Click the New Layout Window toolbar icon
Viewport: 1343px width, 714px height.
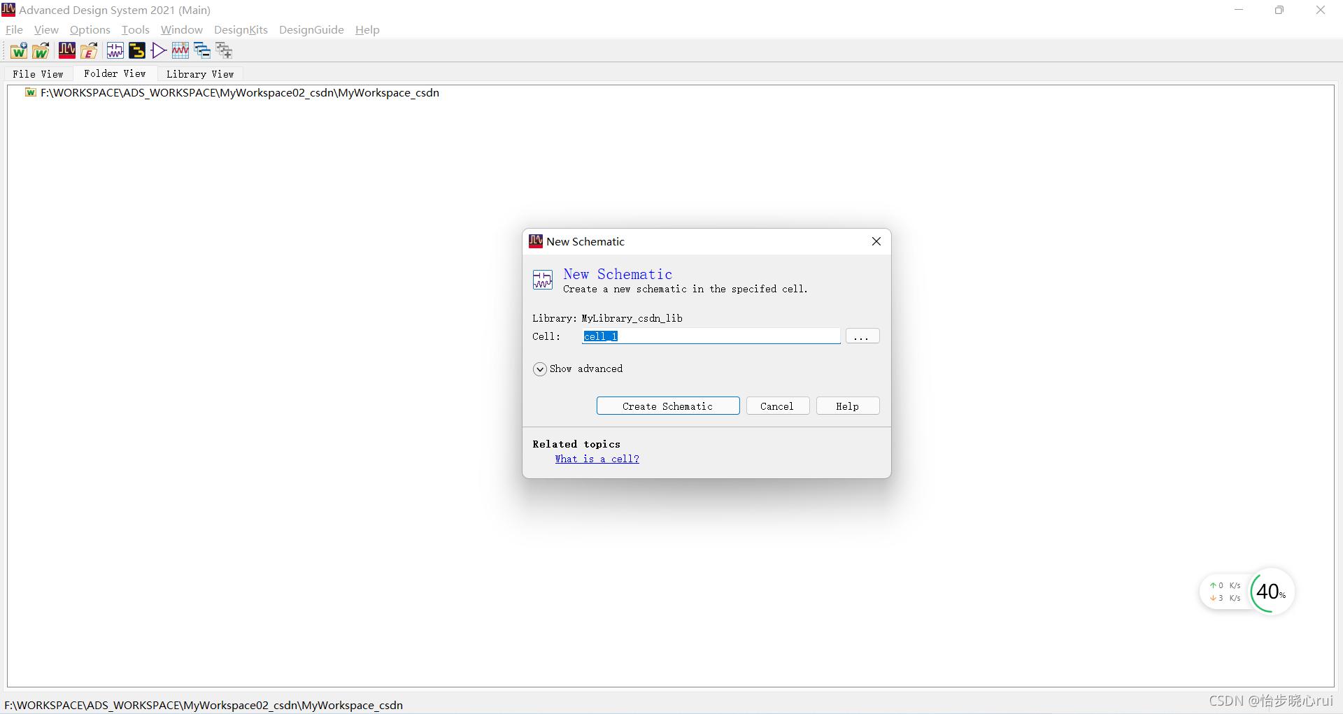click(137, 50)
